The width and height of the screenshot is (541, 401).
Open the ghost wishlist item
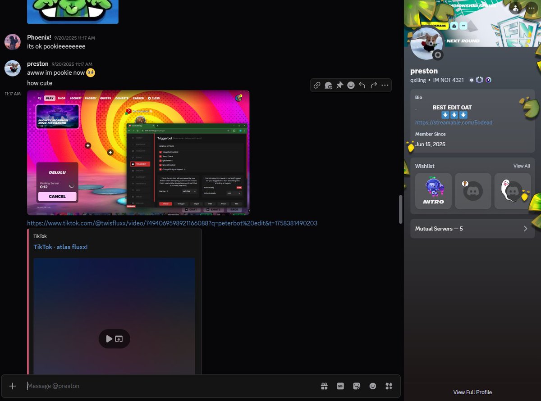tap(513, 191)
